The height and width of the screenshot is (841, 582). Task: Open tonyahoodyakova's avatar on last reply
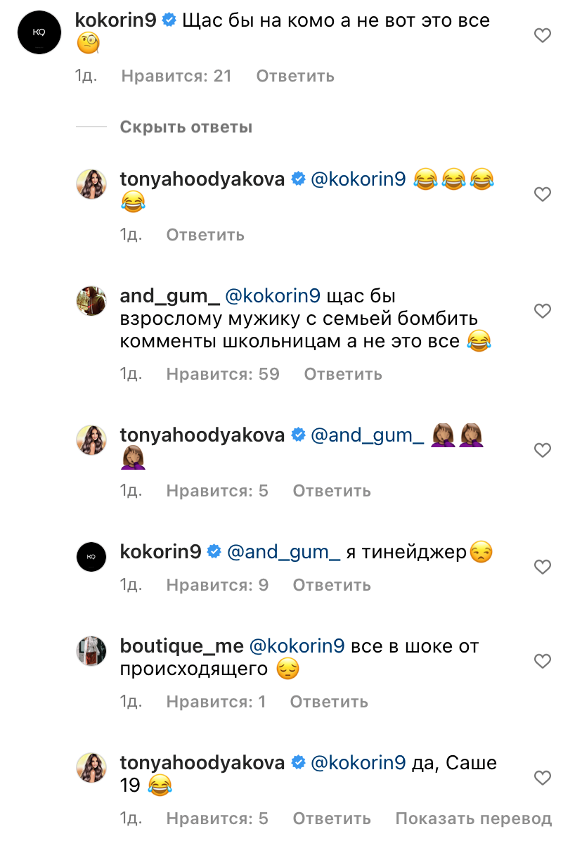point(91,768)
